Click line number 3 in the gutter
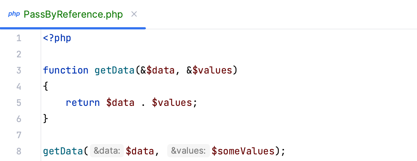The height and width of the screenshot is (161, 417). pos(19,70)
